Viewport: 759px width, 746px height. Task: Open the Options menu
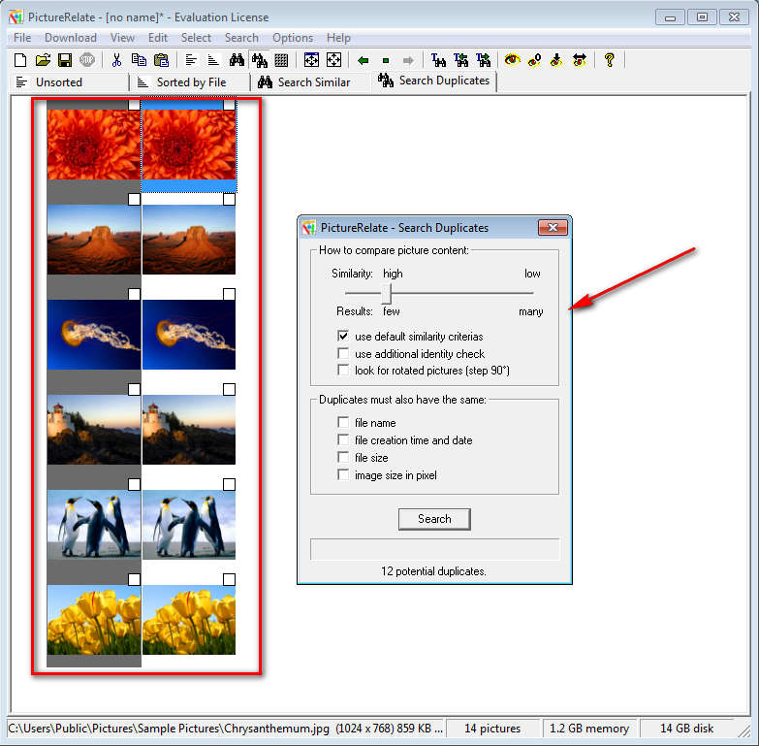[x=292, y=38]
